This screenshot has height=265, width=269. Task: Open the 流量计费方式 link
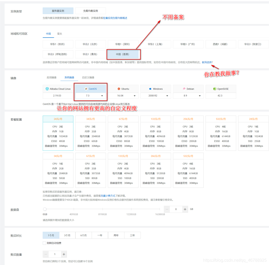click(108, 196)
